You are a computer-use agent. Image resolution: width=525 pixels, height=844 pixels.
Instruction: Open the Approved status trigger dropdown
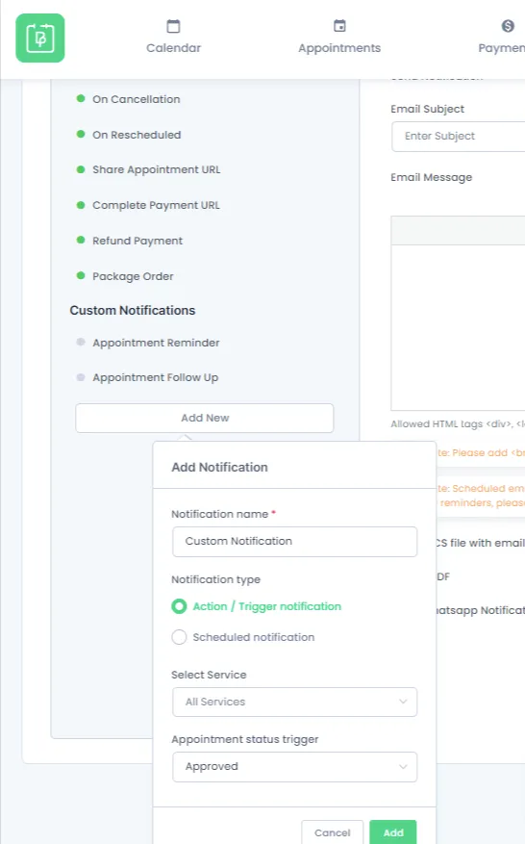[x=295, y=766]
